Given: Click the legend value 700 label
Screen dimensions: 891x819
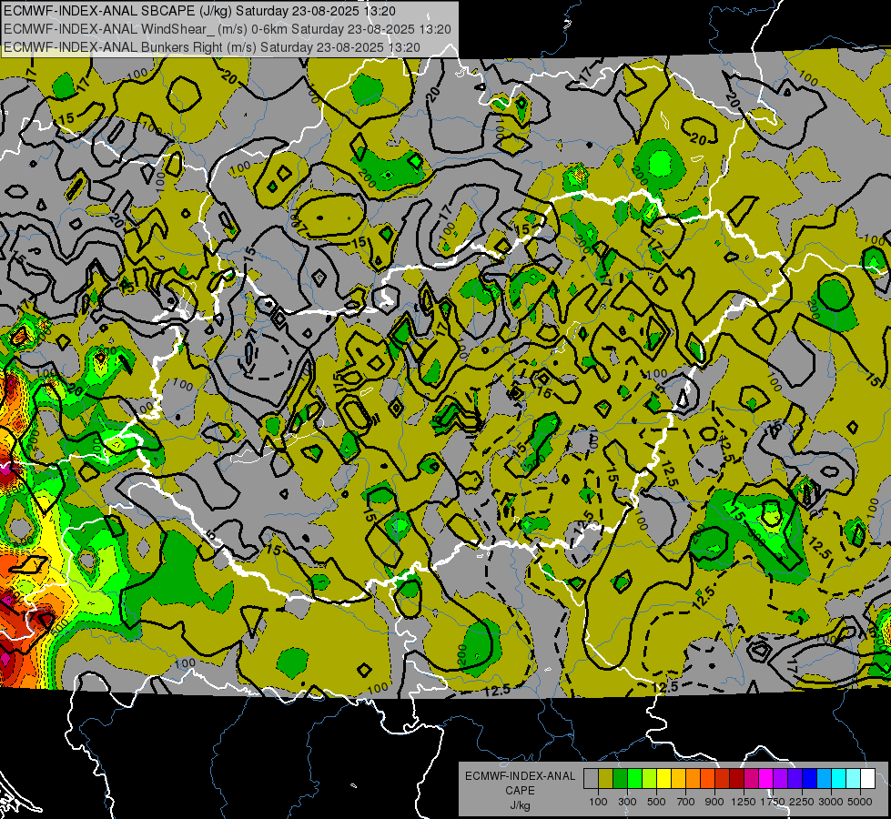Looking at the screenshot, I should [686, 802].
